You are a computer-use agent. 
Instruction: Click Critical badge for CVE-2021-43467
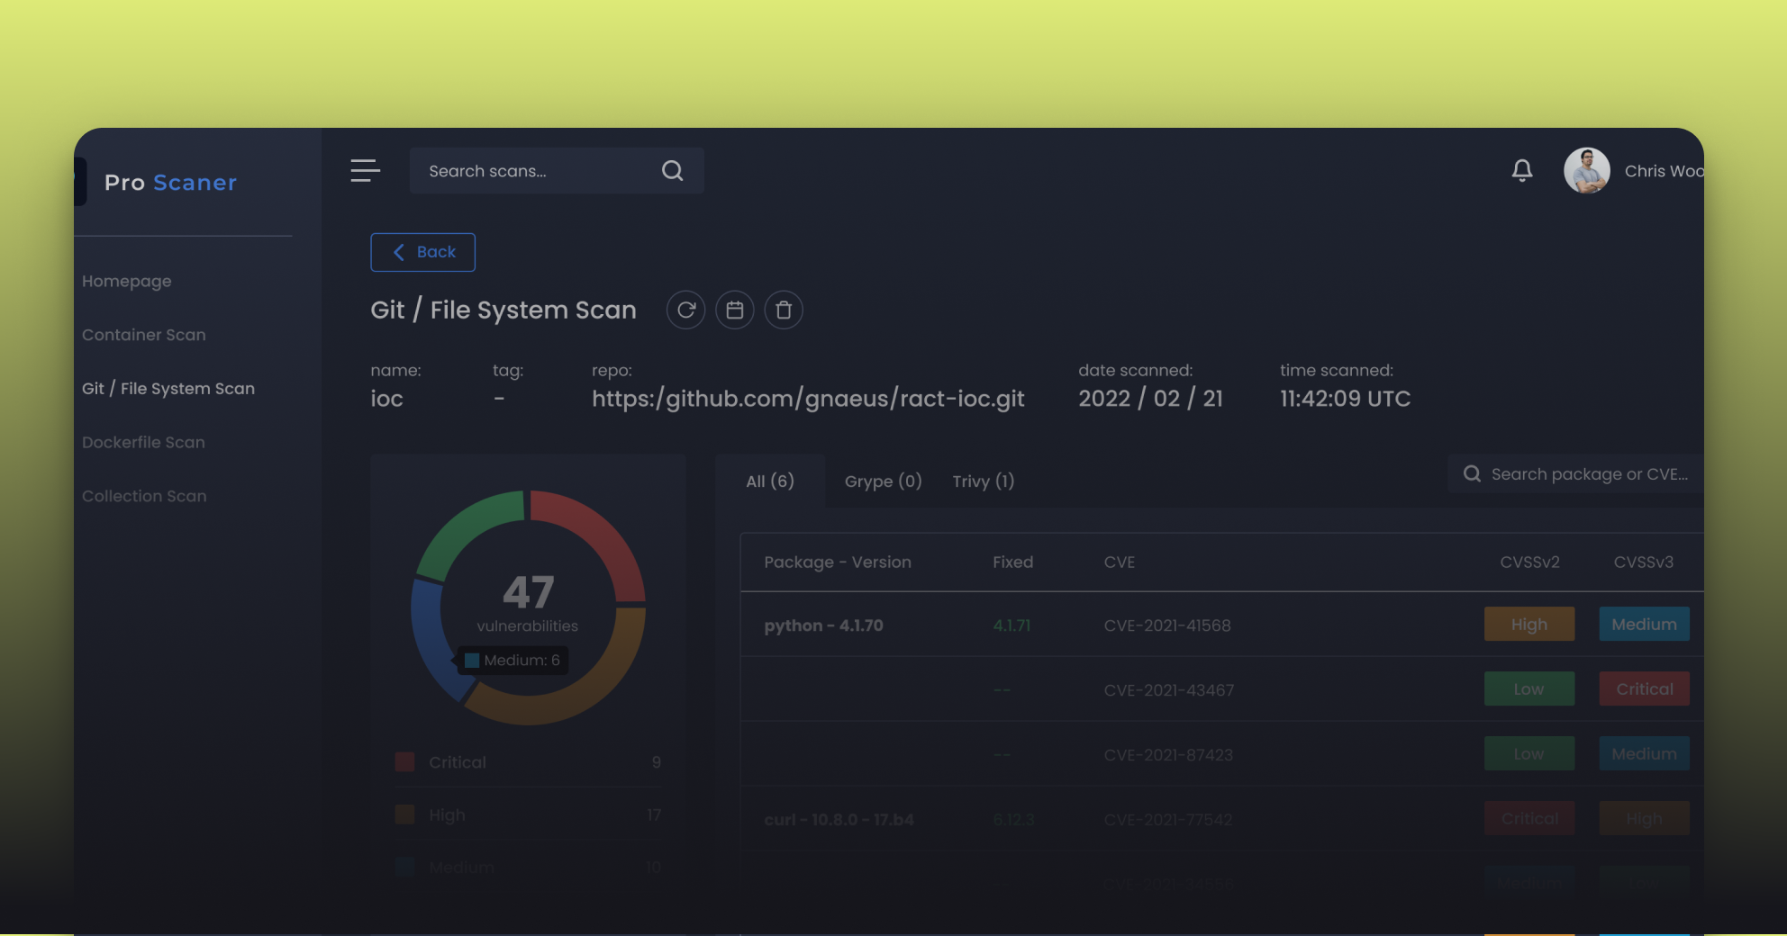point(1645,688)
